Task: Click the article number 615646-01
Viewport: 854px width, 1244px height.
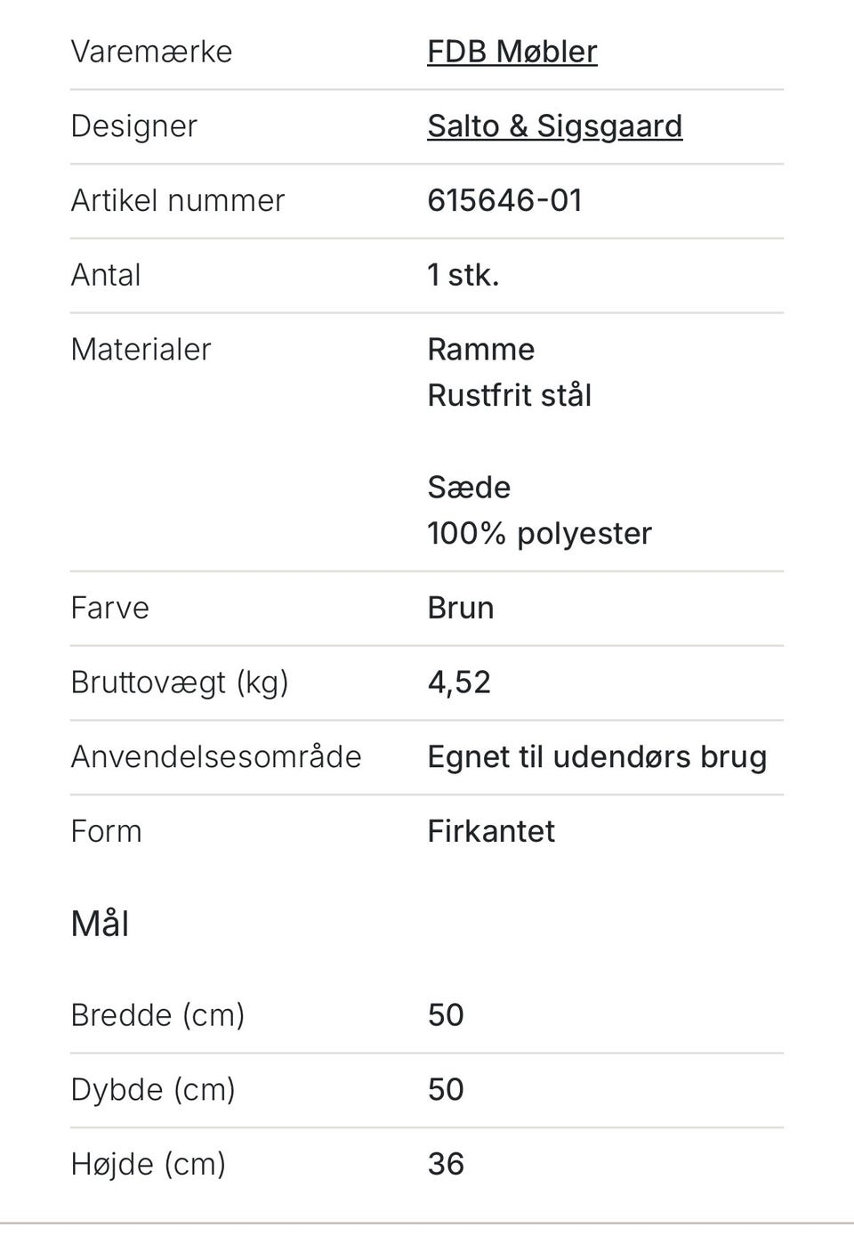Action: [504, 200]
